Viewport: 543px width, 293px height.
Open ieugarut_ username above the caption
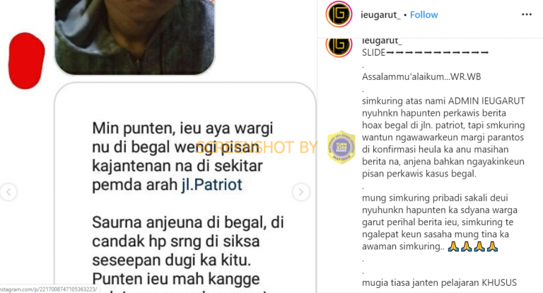click(382, 41)
